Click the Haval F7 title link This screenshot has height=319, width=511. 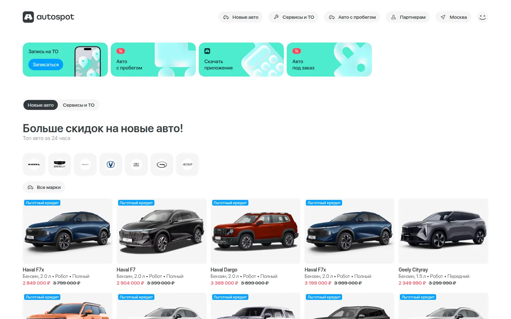point(126,270)
